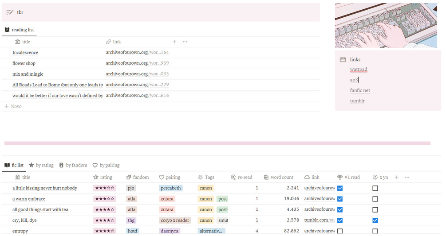Click the reading list title column icon
Screen dimensions: 446x236
18,42
